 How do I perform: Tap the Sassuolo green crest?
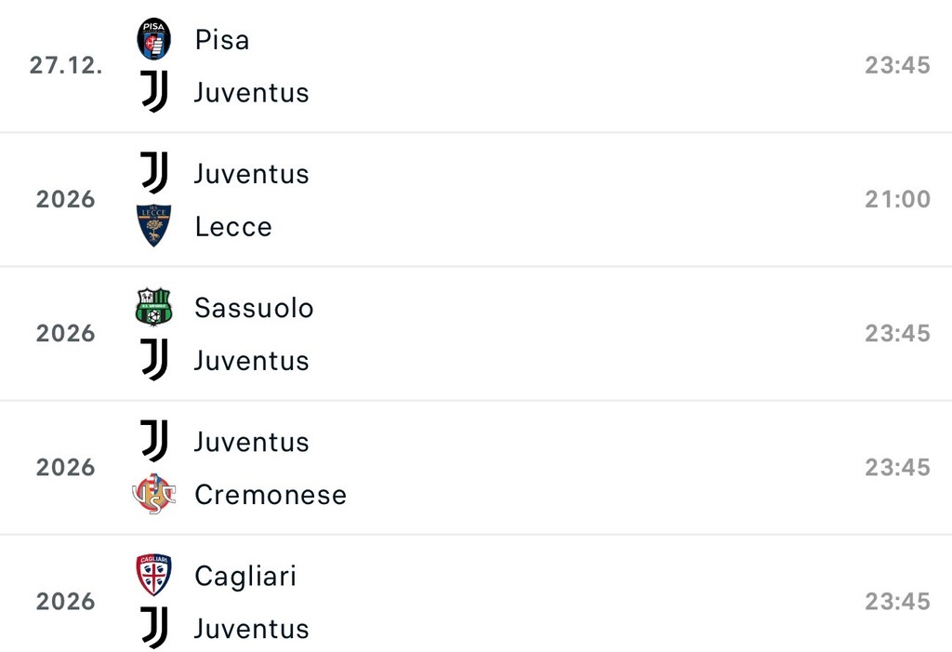point(154,307)
